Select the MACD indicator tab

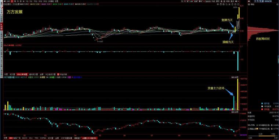(25, 138)
